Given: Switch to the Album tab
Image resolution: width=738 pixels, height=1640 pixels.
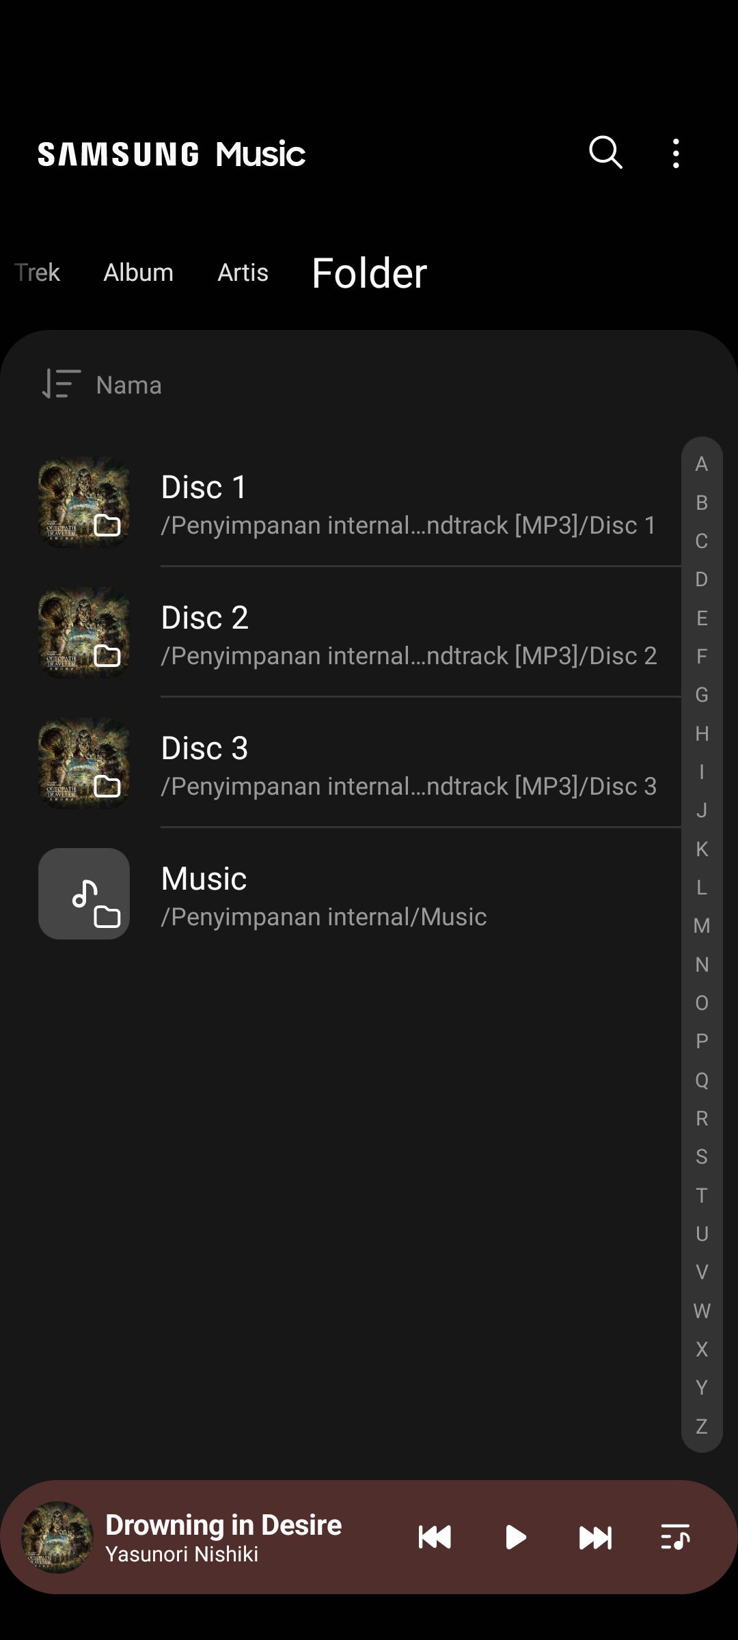Looking at the screenshot, I should (x=139, y=273).
